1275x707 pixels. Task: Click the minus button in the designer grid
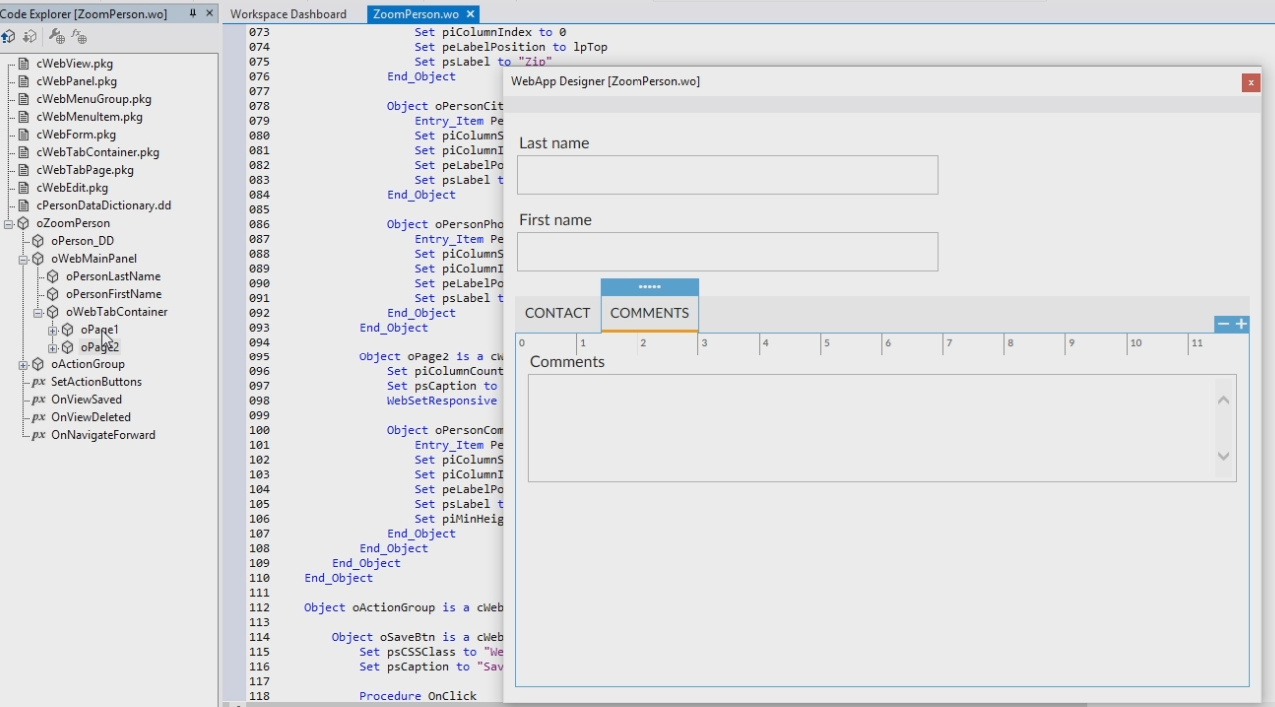pos(1223,324)
